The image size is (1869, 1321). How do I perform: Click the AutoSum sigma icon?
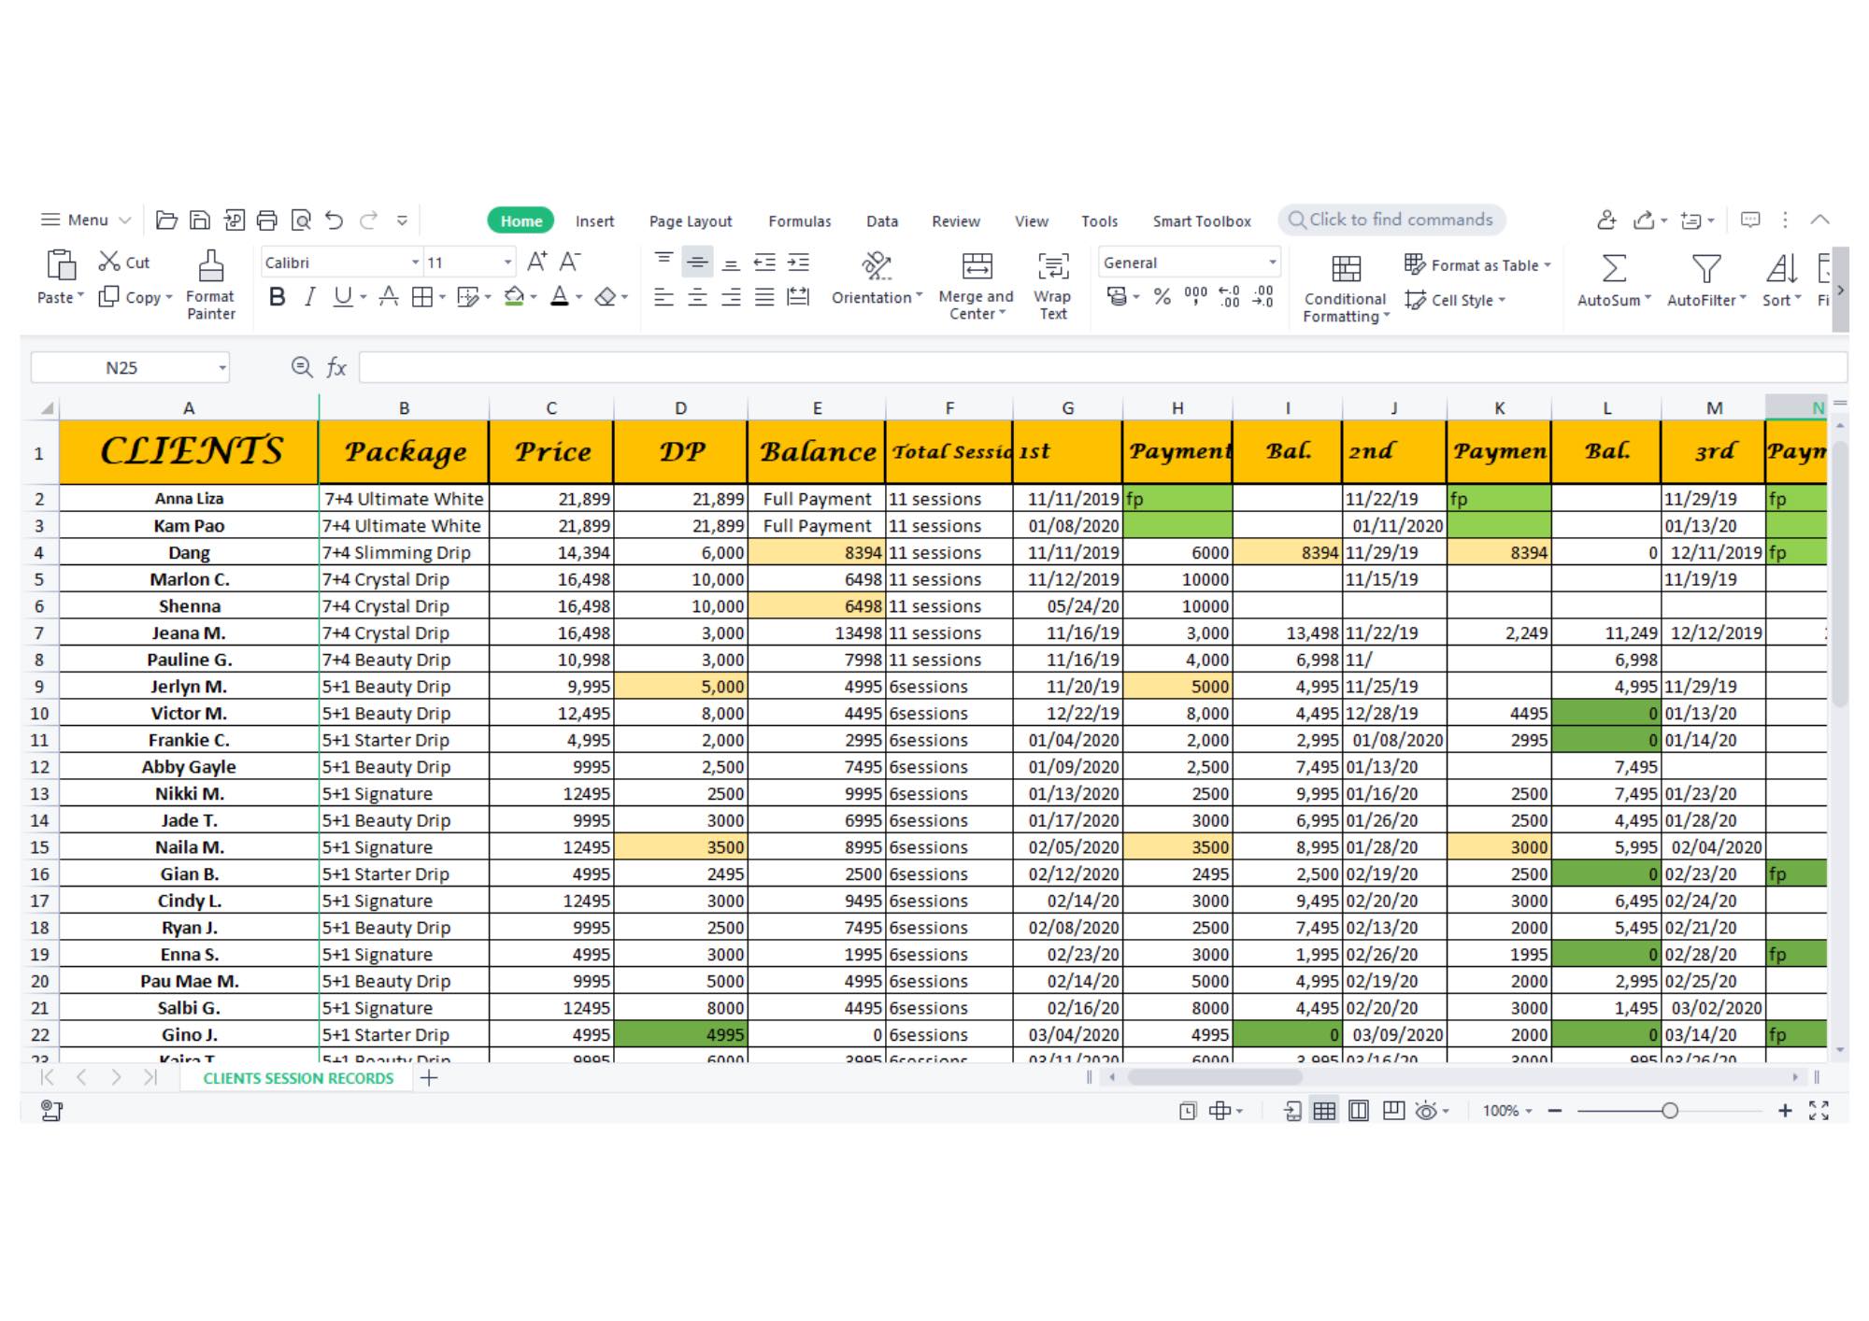1613,269
